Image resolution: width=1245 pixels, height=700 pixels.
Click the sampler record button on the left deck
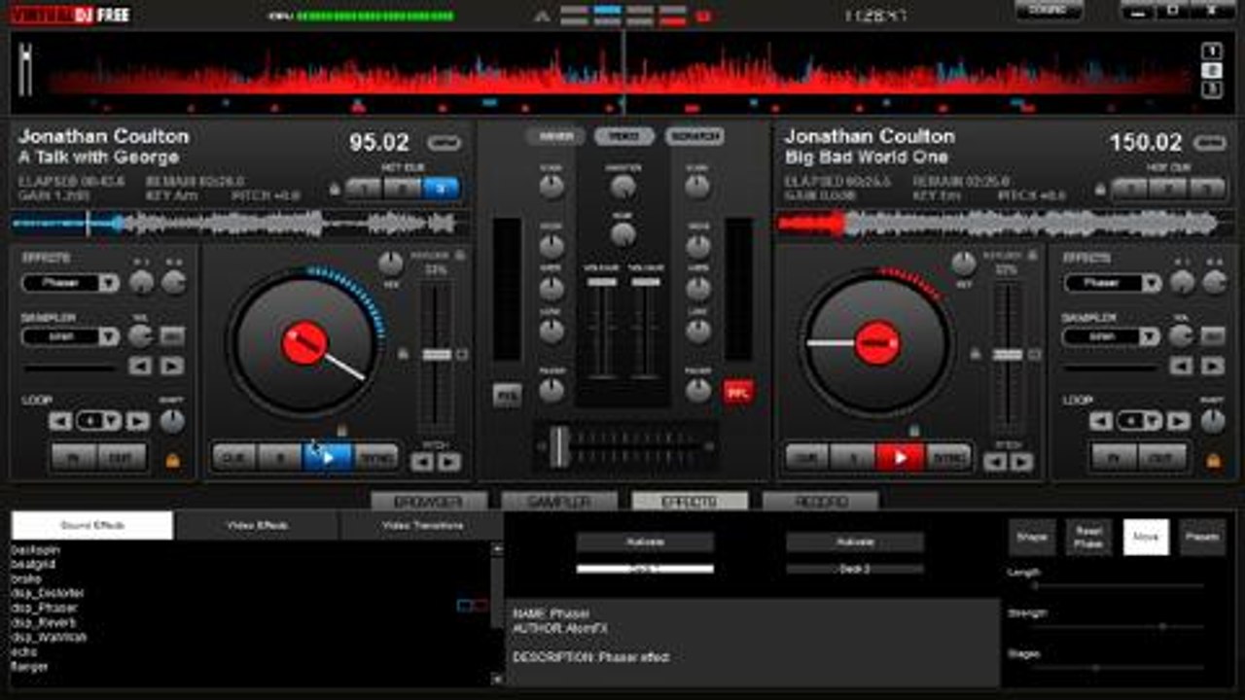click(172, 336)
